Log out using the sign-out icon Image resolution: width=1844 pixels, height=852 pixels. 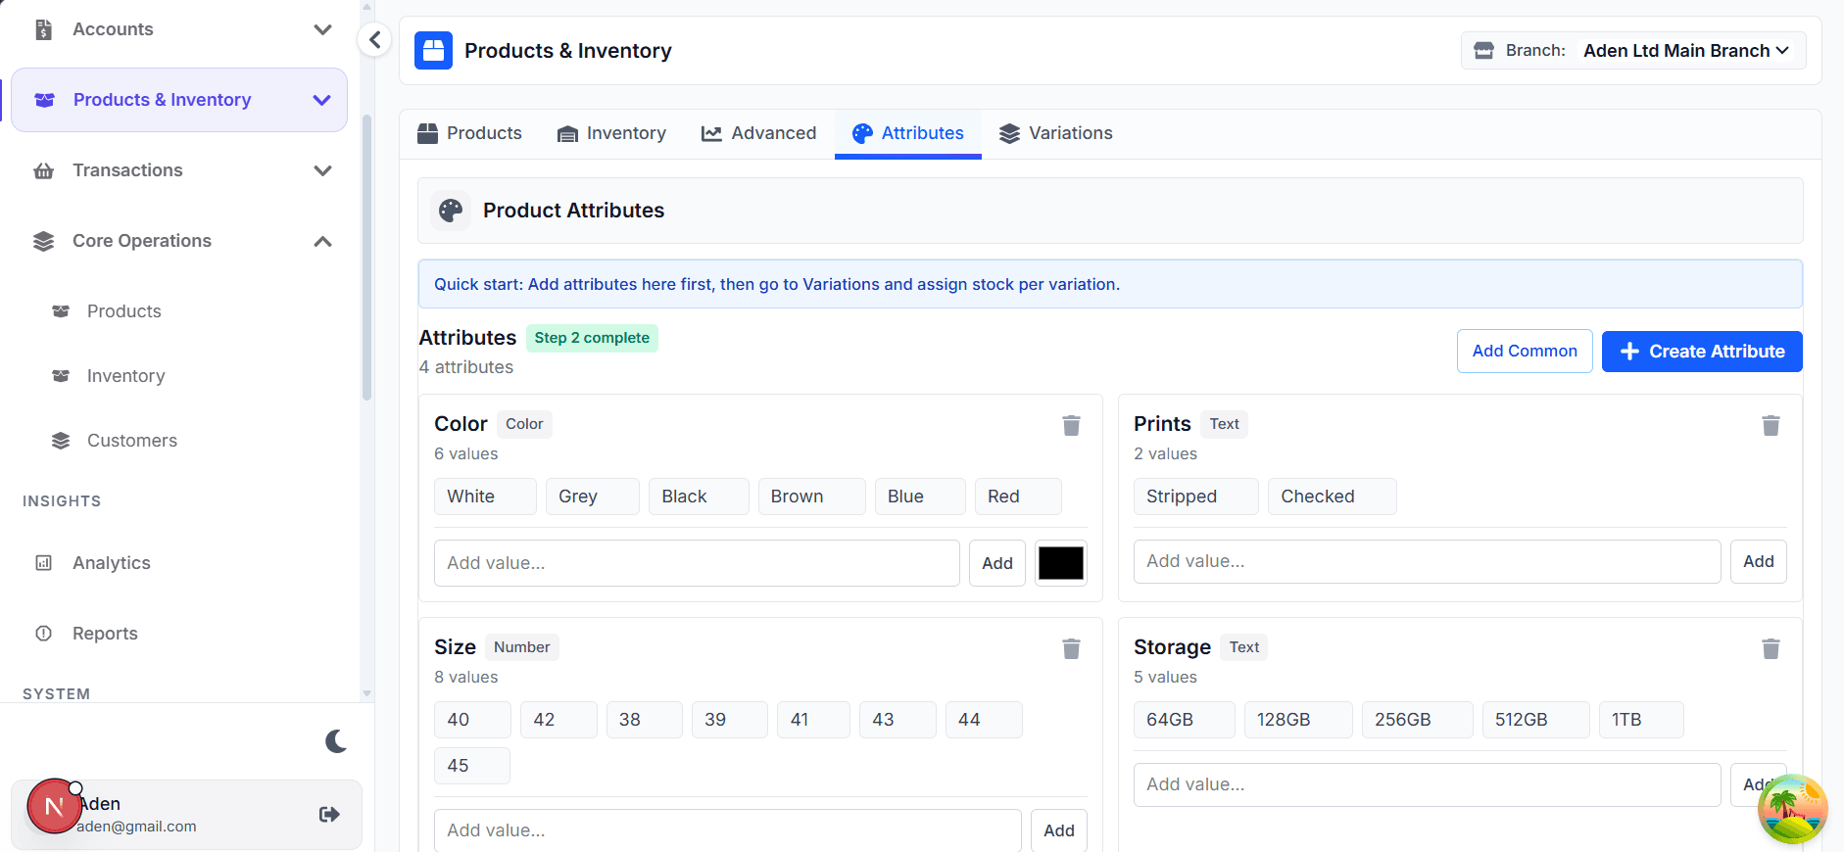click(329, 814)
